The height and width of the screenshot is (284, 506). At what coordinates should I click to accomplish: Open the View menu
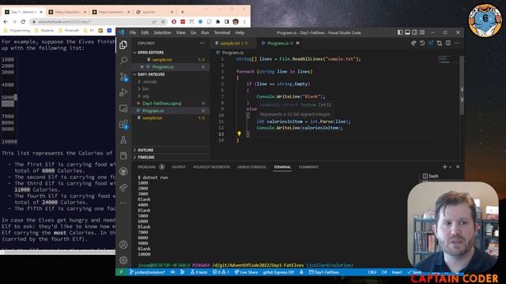pos(181,32)
